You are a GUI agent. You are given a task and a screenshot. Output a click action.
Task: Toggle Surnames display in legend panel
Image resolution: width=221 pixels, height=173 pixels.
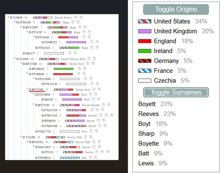[176, 92]
